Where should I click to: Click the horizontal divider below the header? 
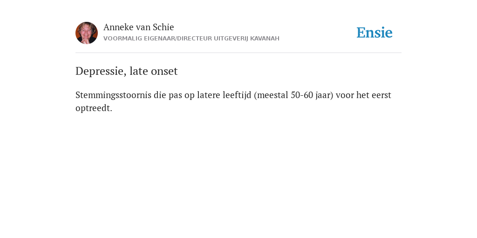(238, 53)
